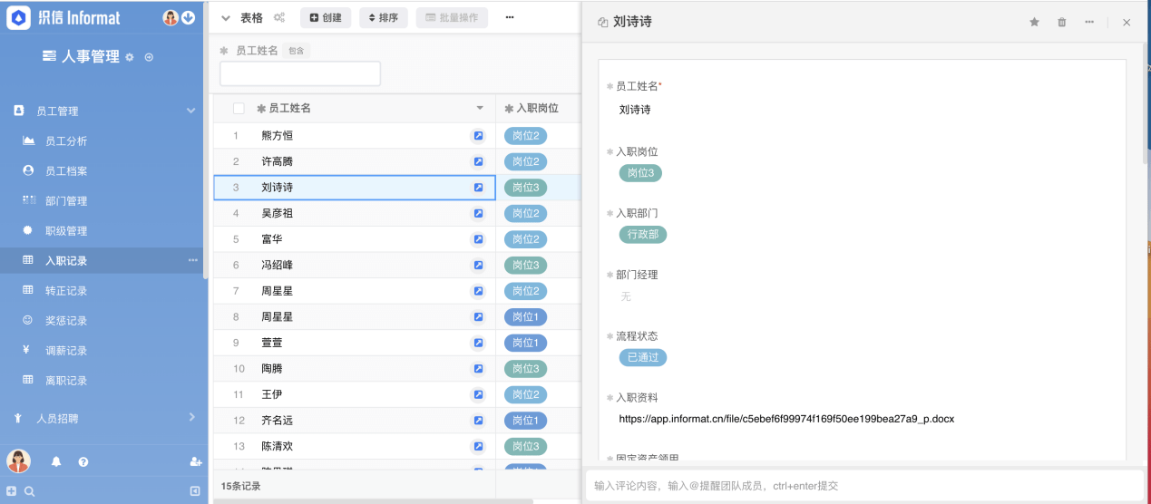The height and width of the screenshot is (504, 1151).
Task: Click the comment input box at bottom
Action: point(864,486)
